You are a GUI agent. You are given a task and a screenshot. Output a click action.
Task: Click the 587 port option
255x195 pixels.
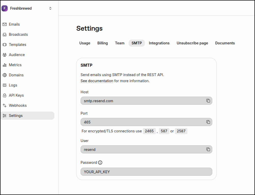[164, 131]
